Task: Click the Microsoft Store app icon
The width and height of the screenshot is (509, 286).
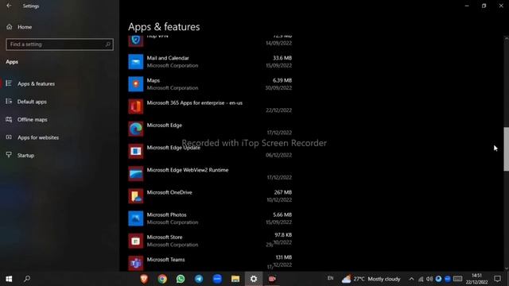Action: coord(136,241)
